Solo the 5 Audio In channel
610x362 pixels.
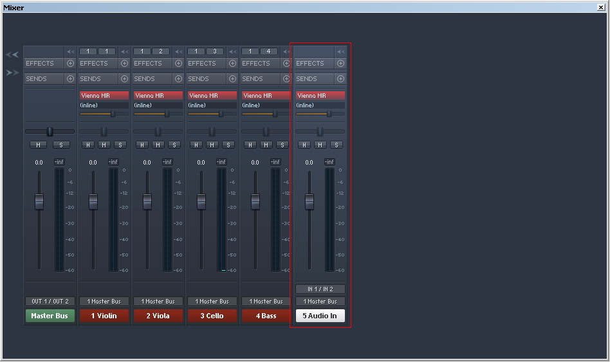tap(337, 145)
